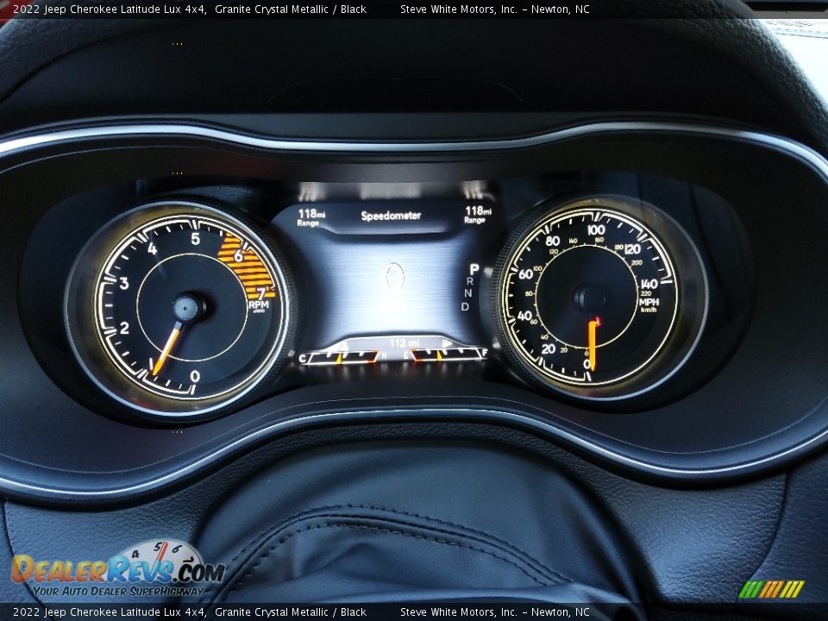
Task: Click the 3 mark on the tachometer
Action: click(124, 284)
